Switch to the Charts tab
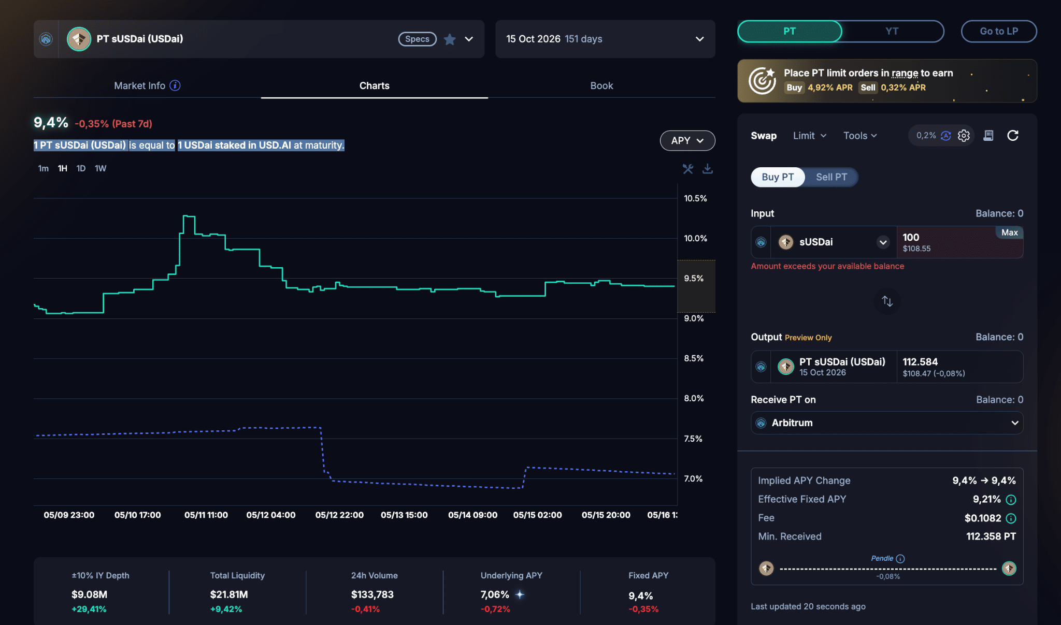The width and height of the screenshot is (1061, 625). [x=375, y=85]
